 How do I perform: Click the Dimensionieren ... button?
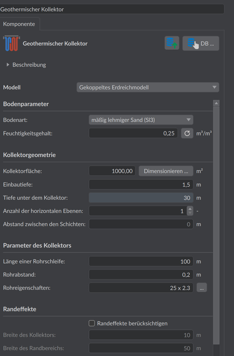pos(166,171)
